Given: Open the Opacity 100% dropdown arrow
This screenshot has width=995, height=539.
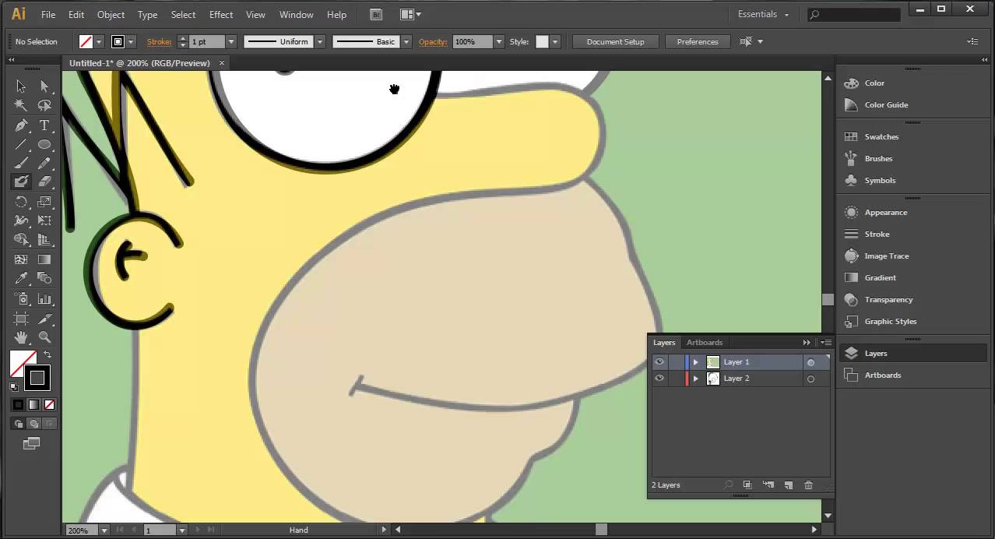Looking at the screenshot, I should 498,41.
